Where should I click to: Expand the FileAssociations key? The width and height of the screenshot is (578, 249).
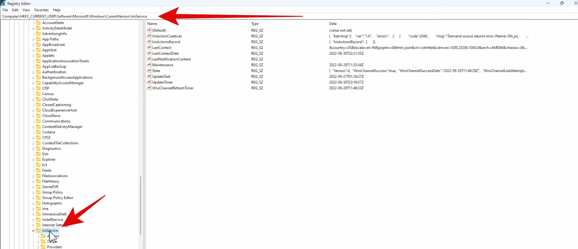pos(33,176)
